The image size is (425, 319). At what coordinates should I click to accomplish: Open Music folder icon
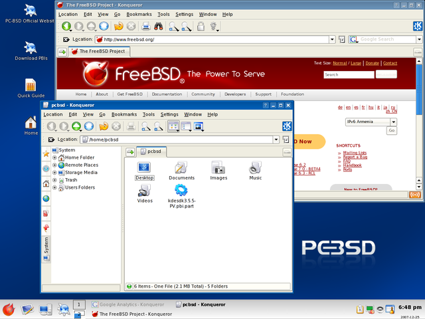(x=255, y=171)
